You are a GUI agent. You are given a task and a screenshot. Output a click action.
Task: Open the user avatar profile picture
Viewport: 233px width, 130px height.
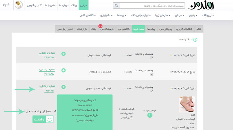tap(19, 5)
